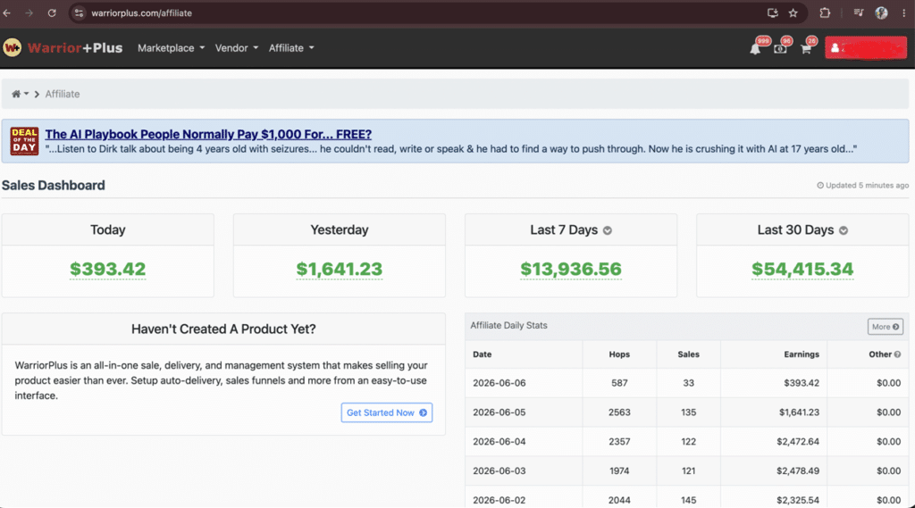Reload the page with refresh icon

point(52,12)
